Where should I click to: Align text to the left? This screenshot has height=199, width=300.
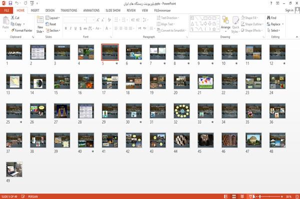tap(116, 28)
